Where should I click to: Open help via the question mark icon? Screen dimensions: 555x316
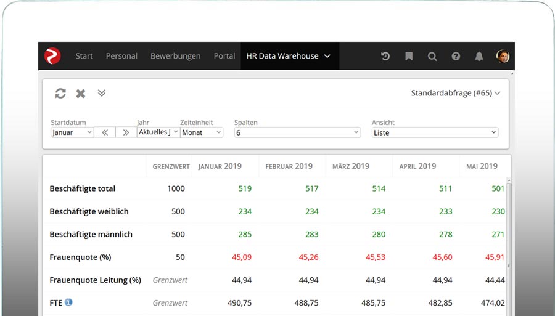click(x=456, y=56)
